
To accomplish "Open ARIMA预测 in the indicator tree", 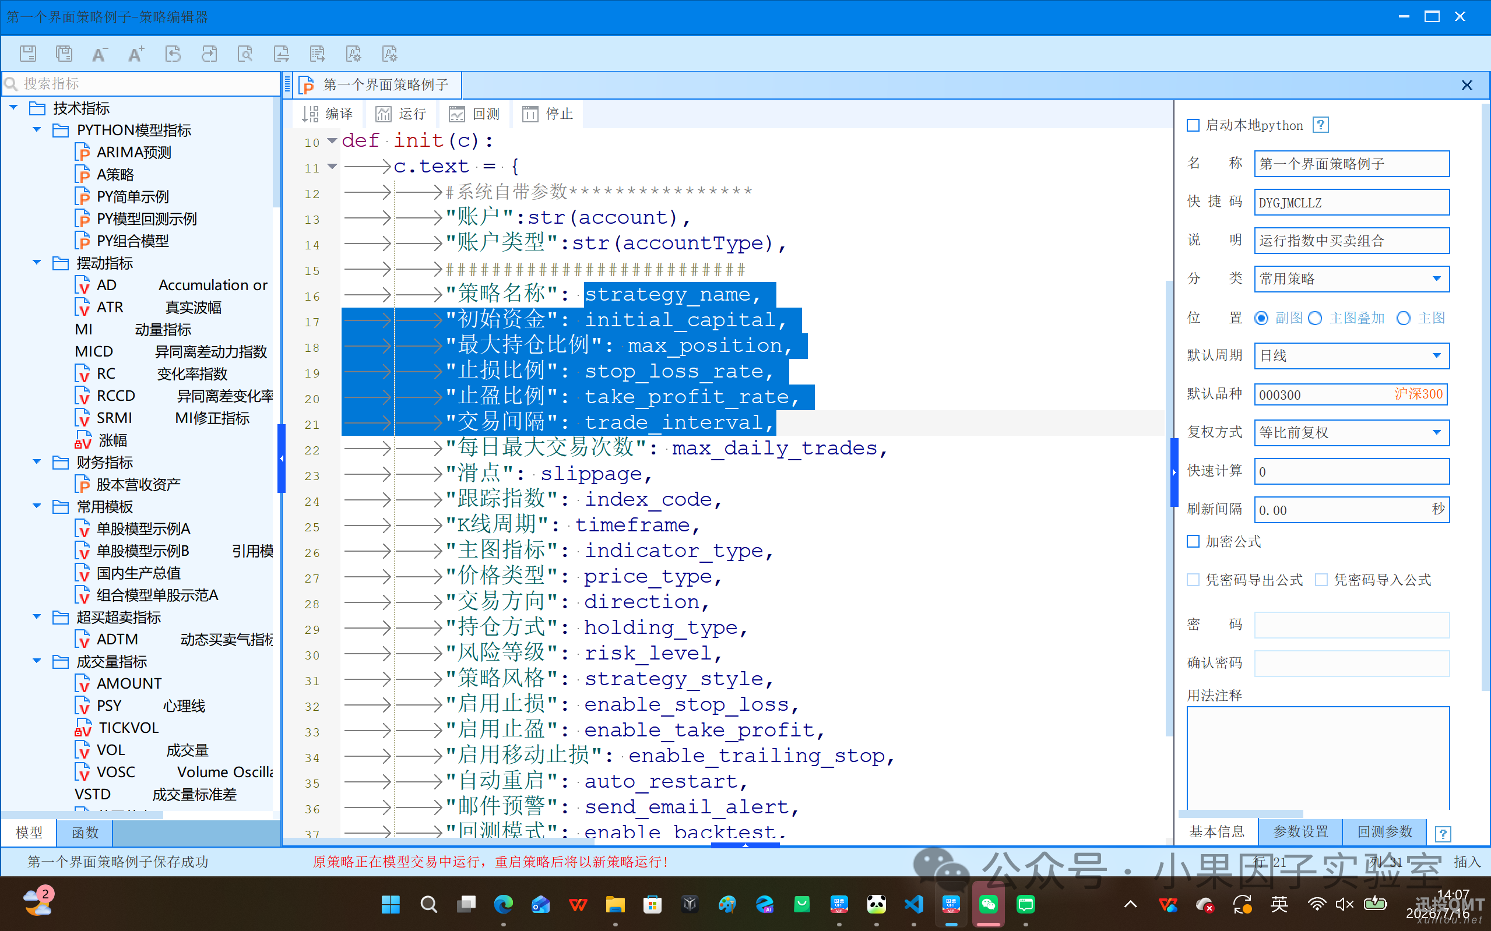I will coord(133,152).
